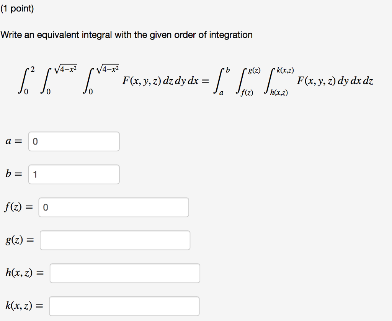
Task: Select the value 0 in the a field
Action: (x=36, y=142)
